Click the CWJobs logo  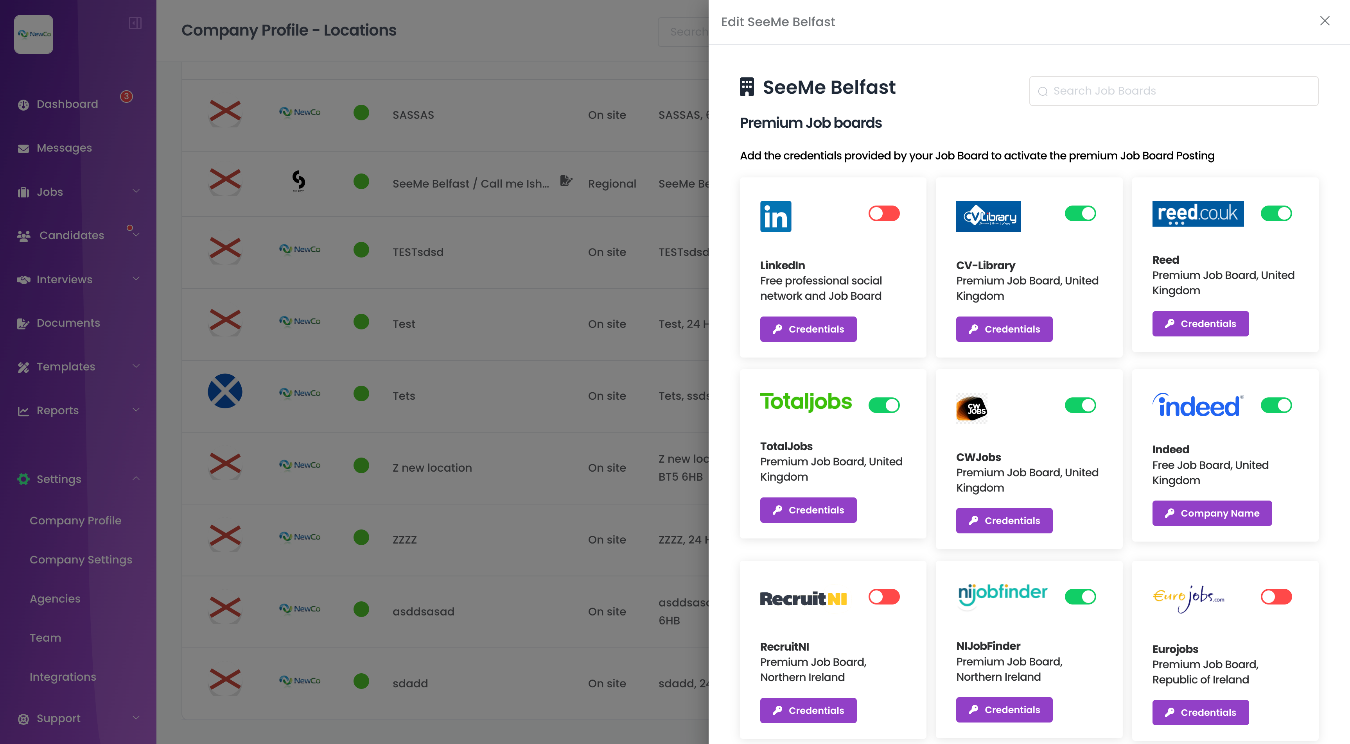click(x=971, y=408)
